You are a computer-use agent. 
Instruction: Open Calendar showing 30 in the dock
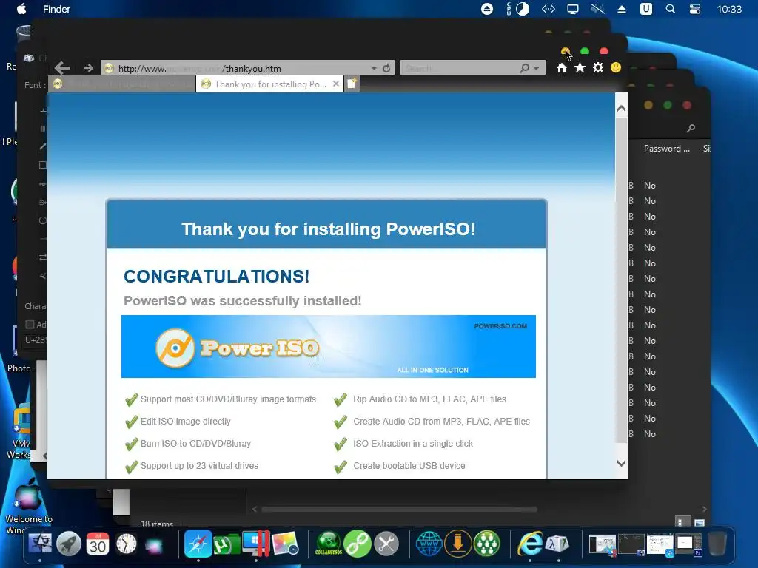pyautogui.click(x=98, y=544)
